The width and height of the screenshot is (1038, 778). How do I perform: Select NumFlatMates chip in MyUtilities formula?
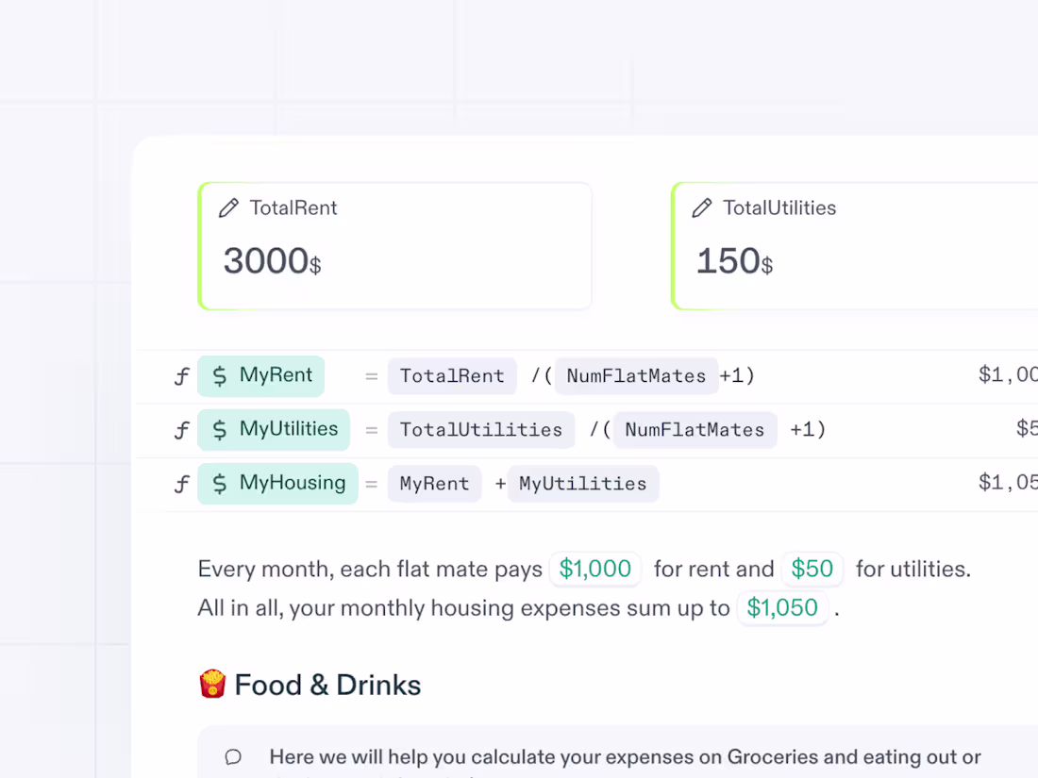[695, 430]
